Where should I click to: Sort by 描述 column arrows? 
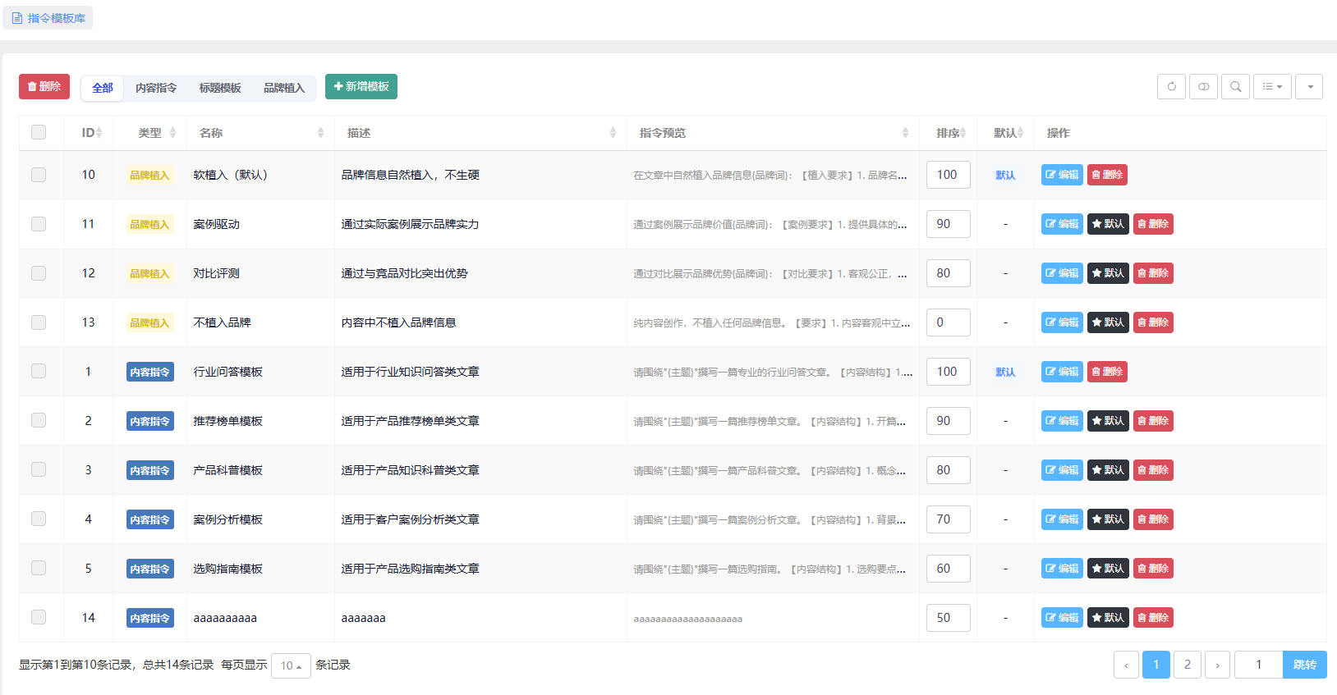(613, 133)
